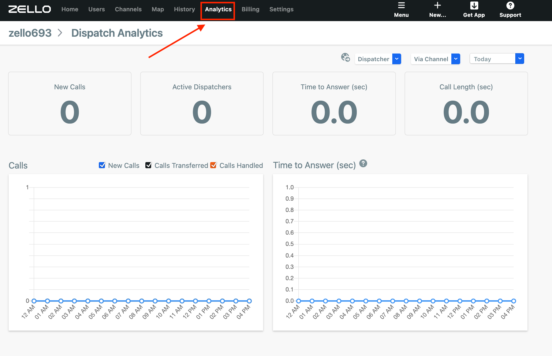552x356 pixels.
Task: Open the Settings tab
Action: tap(281, 9)
